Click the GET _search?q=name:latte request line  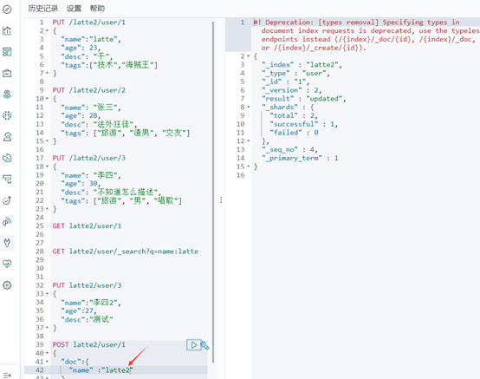[126, 252]
